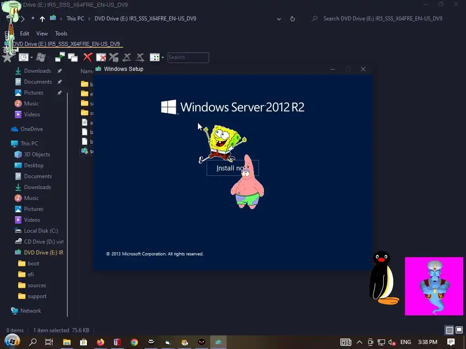Open the efi folder in sidebar tree

click(30, 274)
